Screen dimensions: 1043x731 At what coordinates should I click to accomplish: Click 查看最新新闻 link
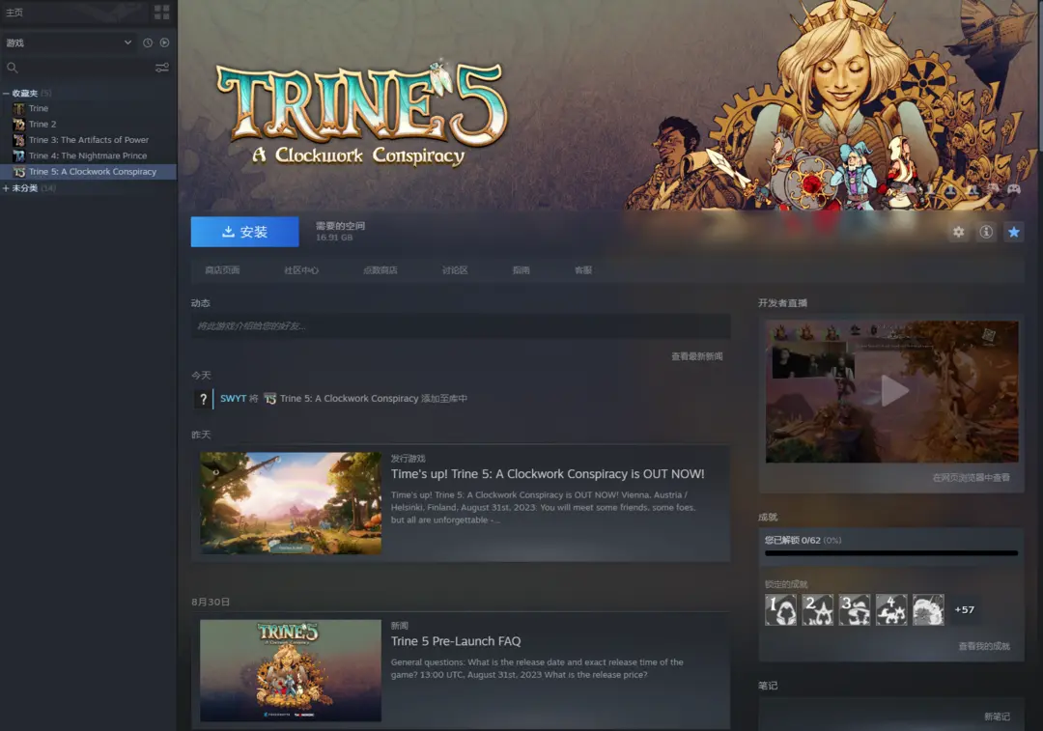pyautogui.click(x=696, y=356)
